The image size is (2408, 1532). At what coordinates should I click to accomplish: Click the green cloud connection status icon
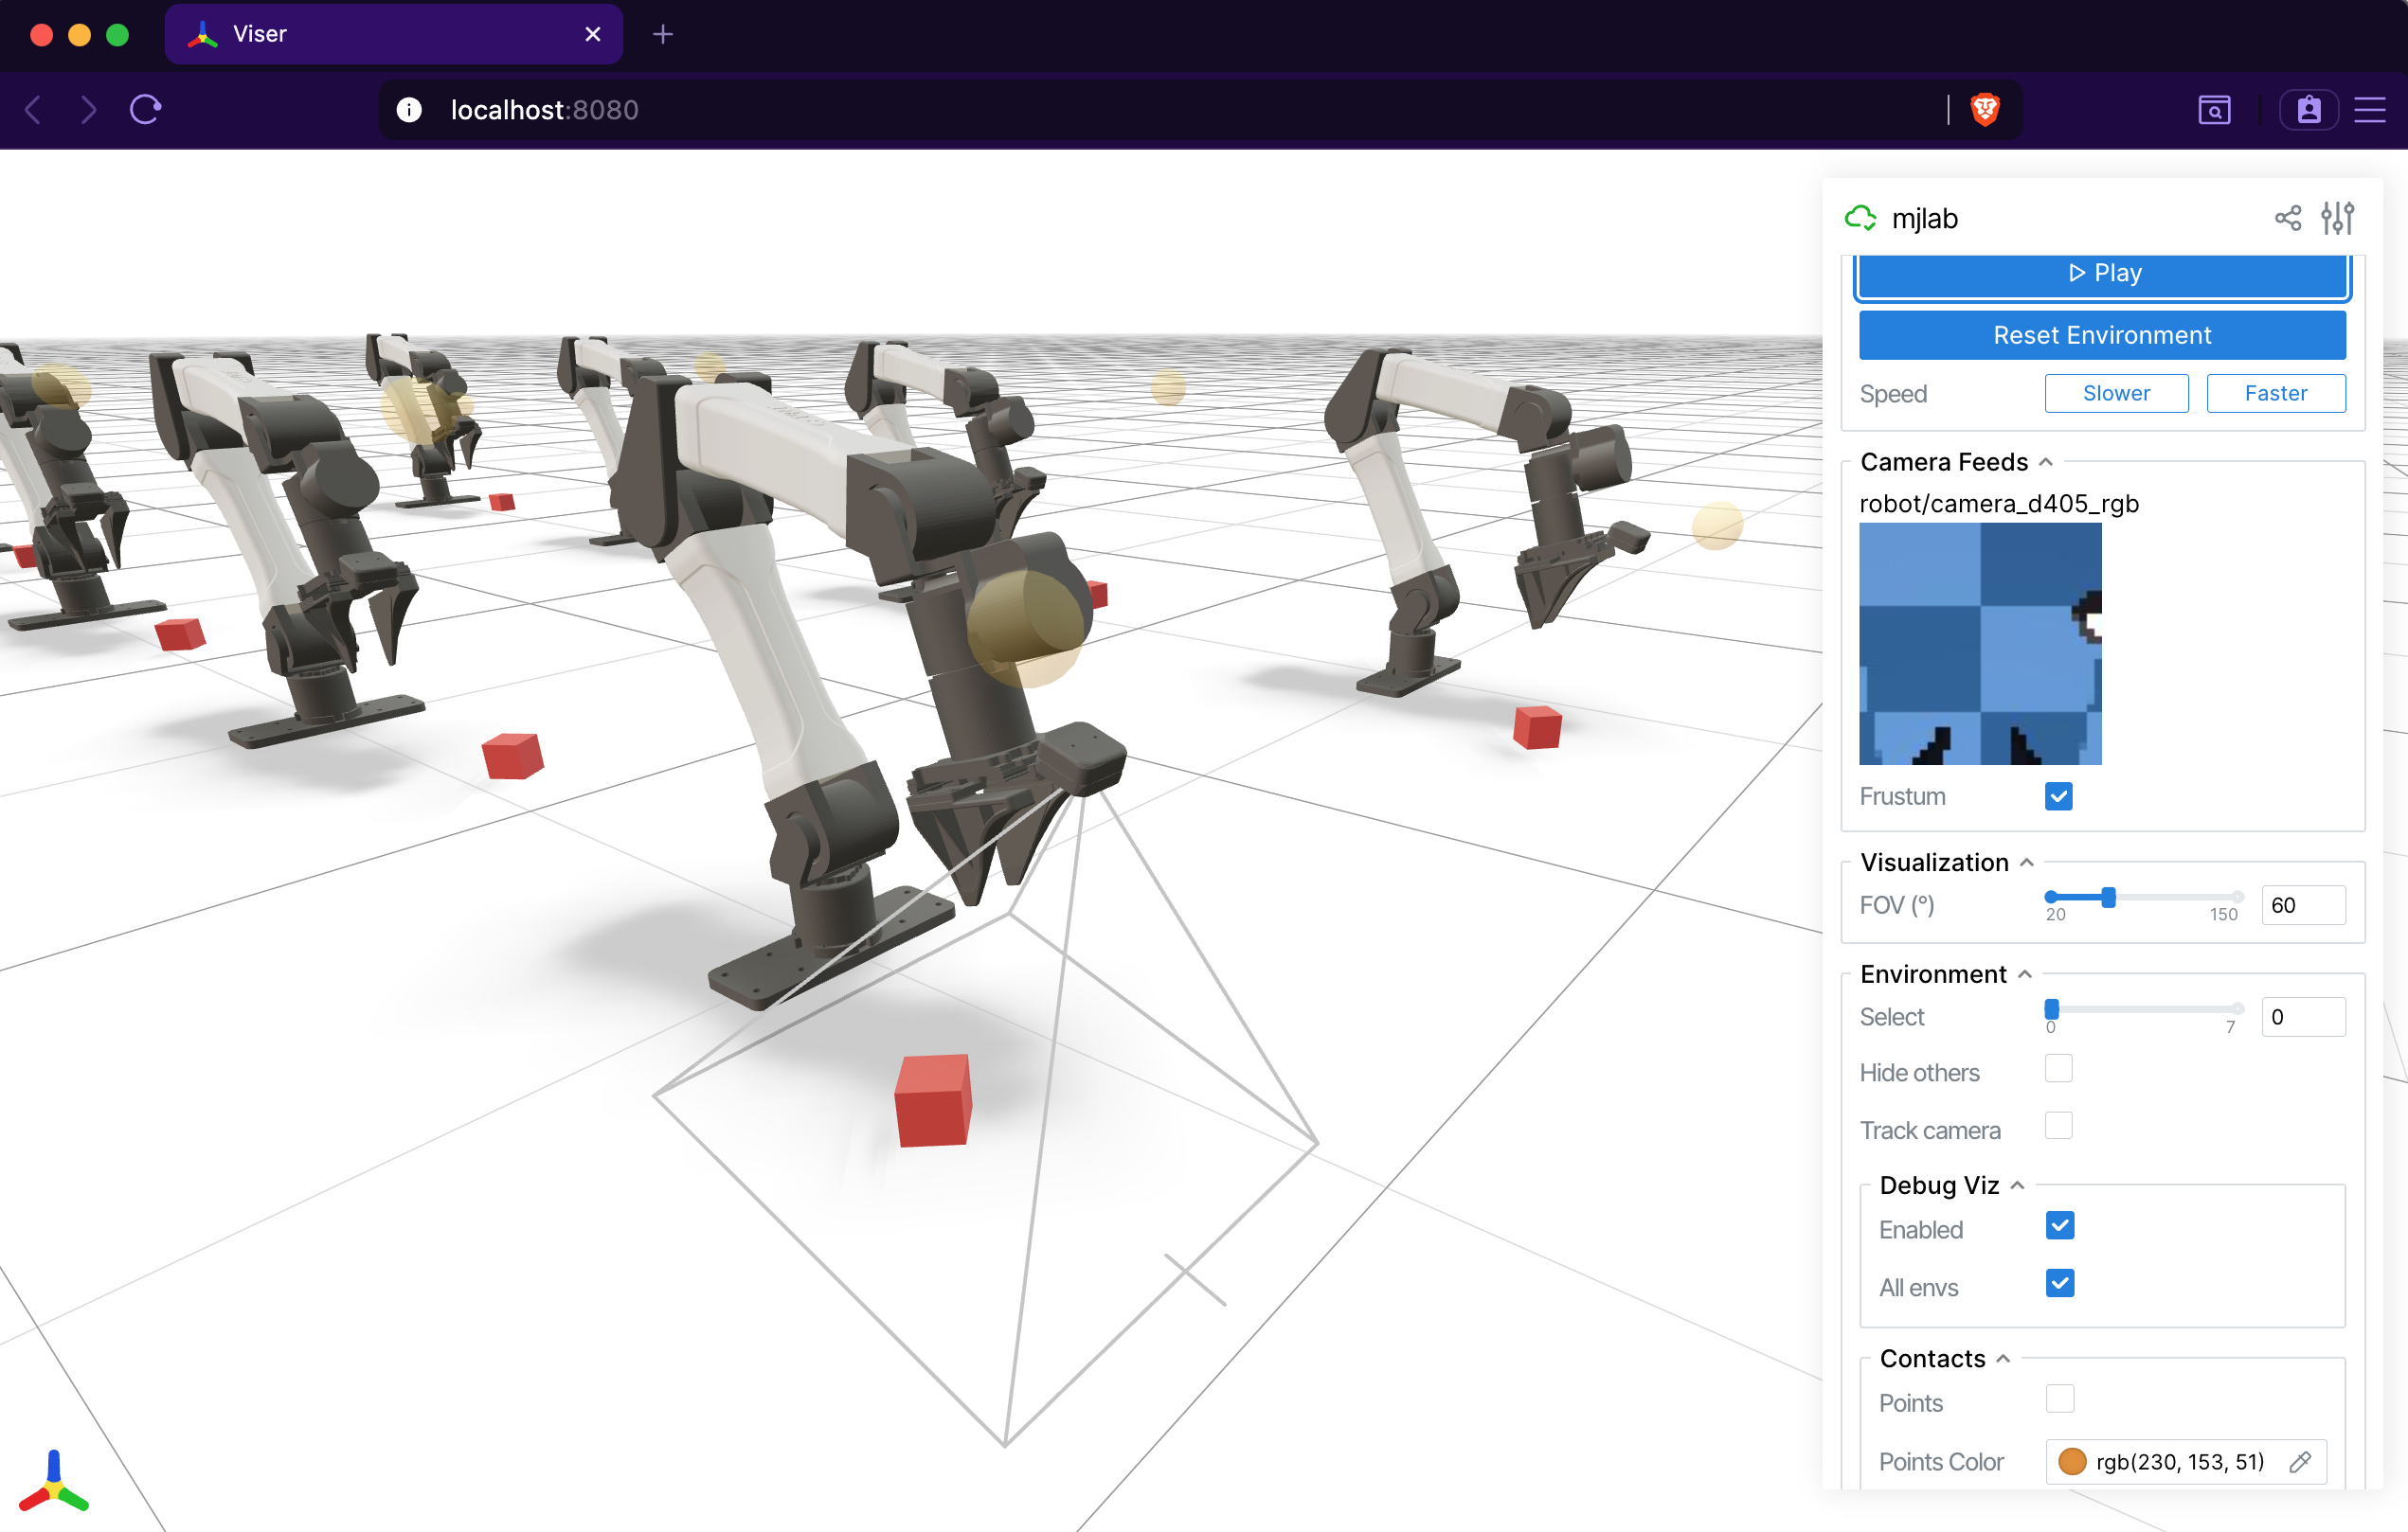[x=1860, y=218]
